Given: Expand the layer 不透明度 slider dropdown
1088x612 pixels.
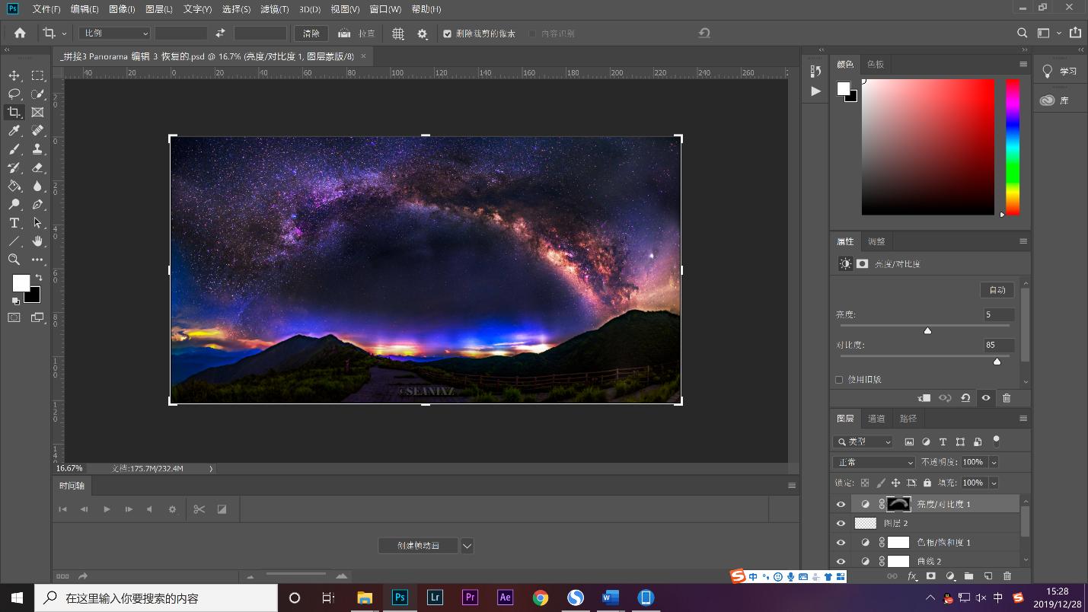Looking at the screenshot, I should (994, 462).
